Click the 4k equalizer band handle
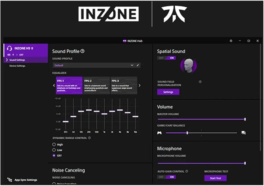 (120, 110)
